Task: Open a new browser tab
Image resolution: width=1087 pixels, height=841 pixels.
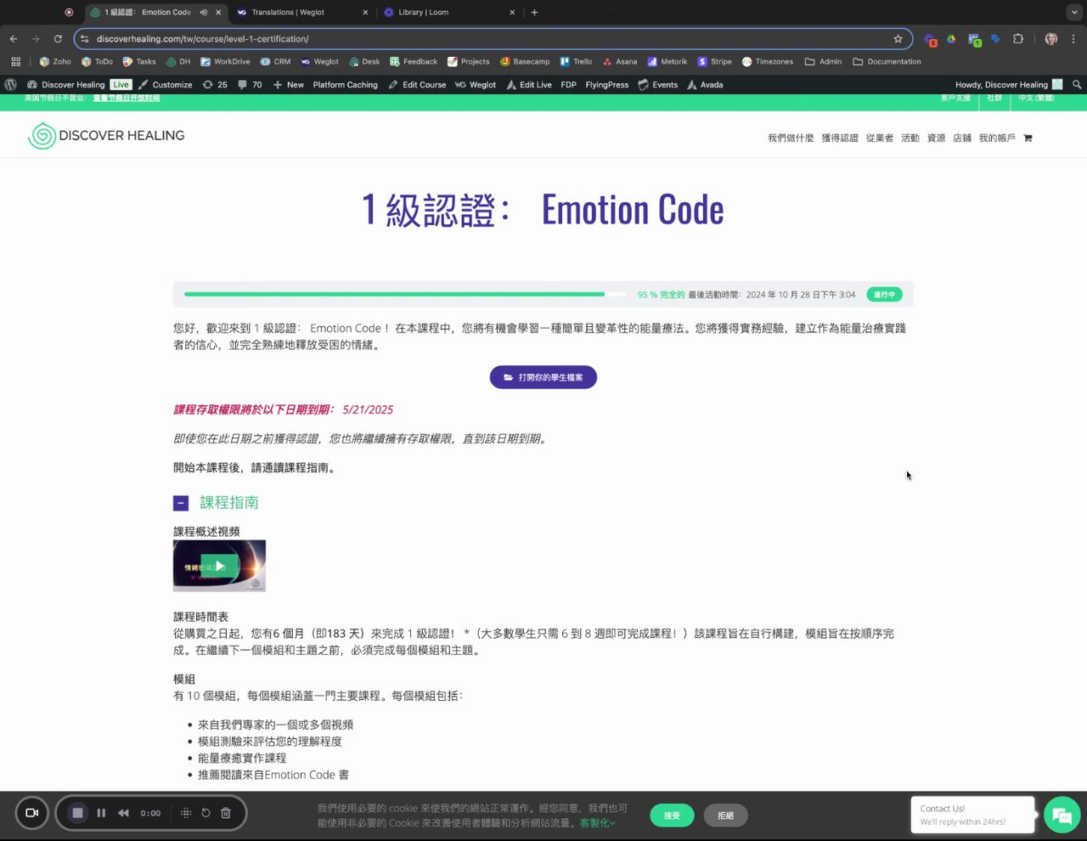Action: coord(534,13)
